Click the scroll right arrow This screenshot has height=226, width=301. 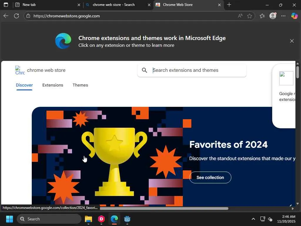[292, 209]
